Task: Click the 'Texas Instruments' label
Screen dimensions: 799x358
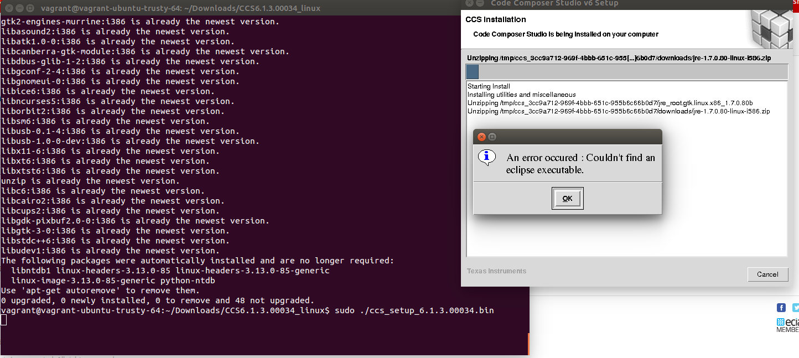Action: [496, 271]
